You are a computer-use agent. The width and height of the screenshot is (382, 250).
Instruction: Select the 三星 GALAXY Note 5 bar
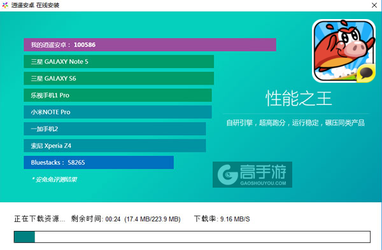[x=118, y=62]
